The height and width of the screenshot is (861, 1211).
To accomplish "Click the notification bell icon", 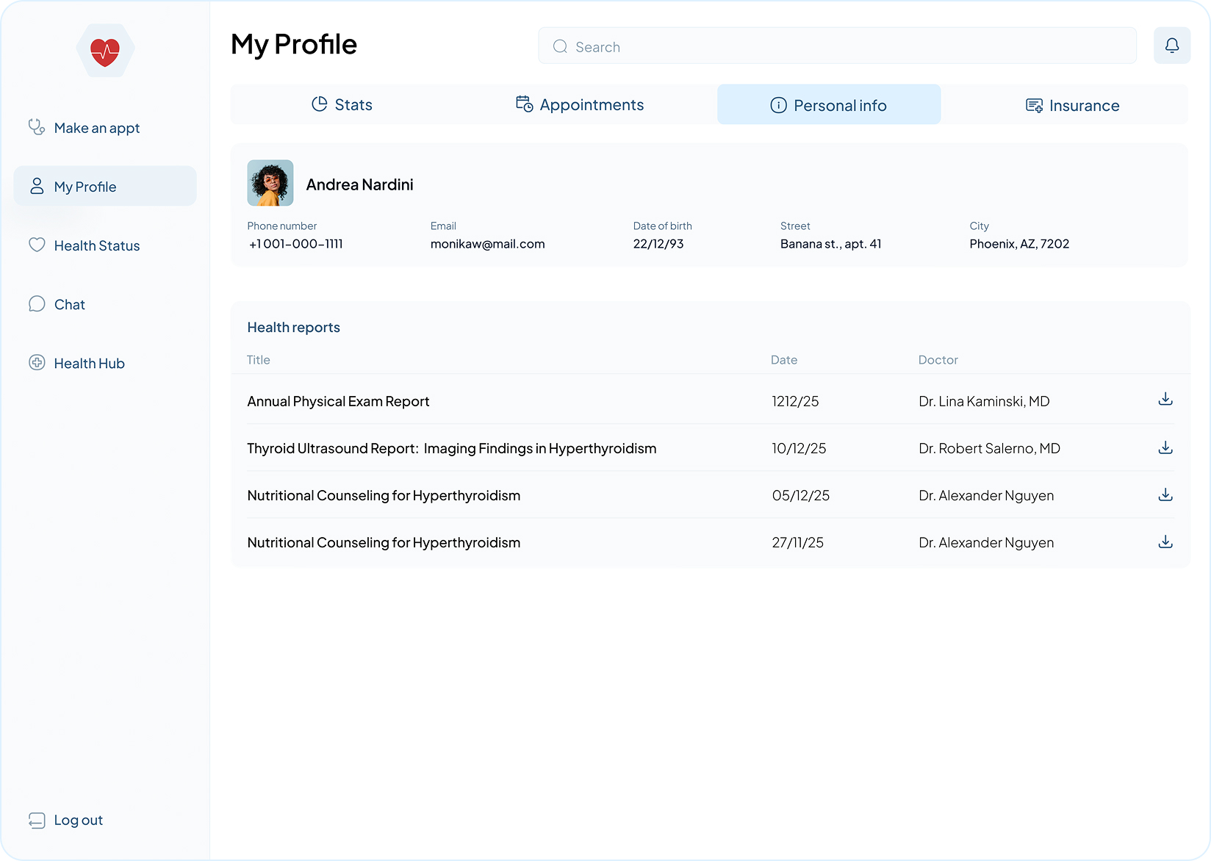I will tap(1172, 45).
